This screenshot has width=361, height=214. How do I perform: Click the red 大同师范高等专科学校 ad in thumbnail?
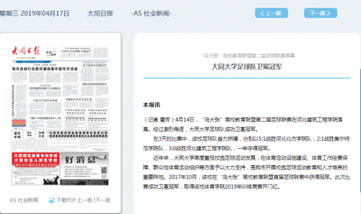click(x=36, y=168)
